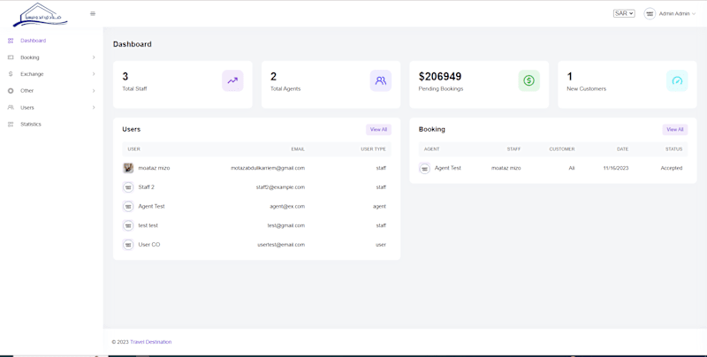The height and width of the screenshot is (357, 707).
Task: Click User CO avatar icon
Action: [128, 245]
